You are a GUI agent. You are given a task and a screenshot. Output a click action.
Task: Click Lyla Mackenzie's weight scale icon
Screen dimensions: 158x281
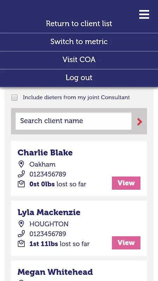(21, 244)
